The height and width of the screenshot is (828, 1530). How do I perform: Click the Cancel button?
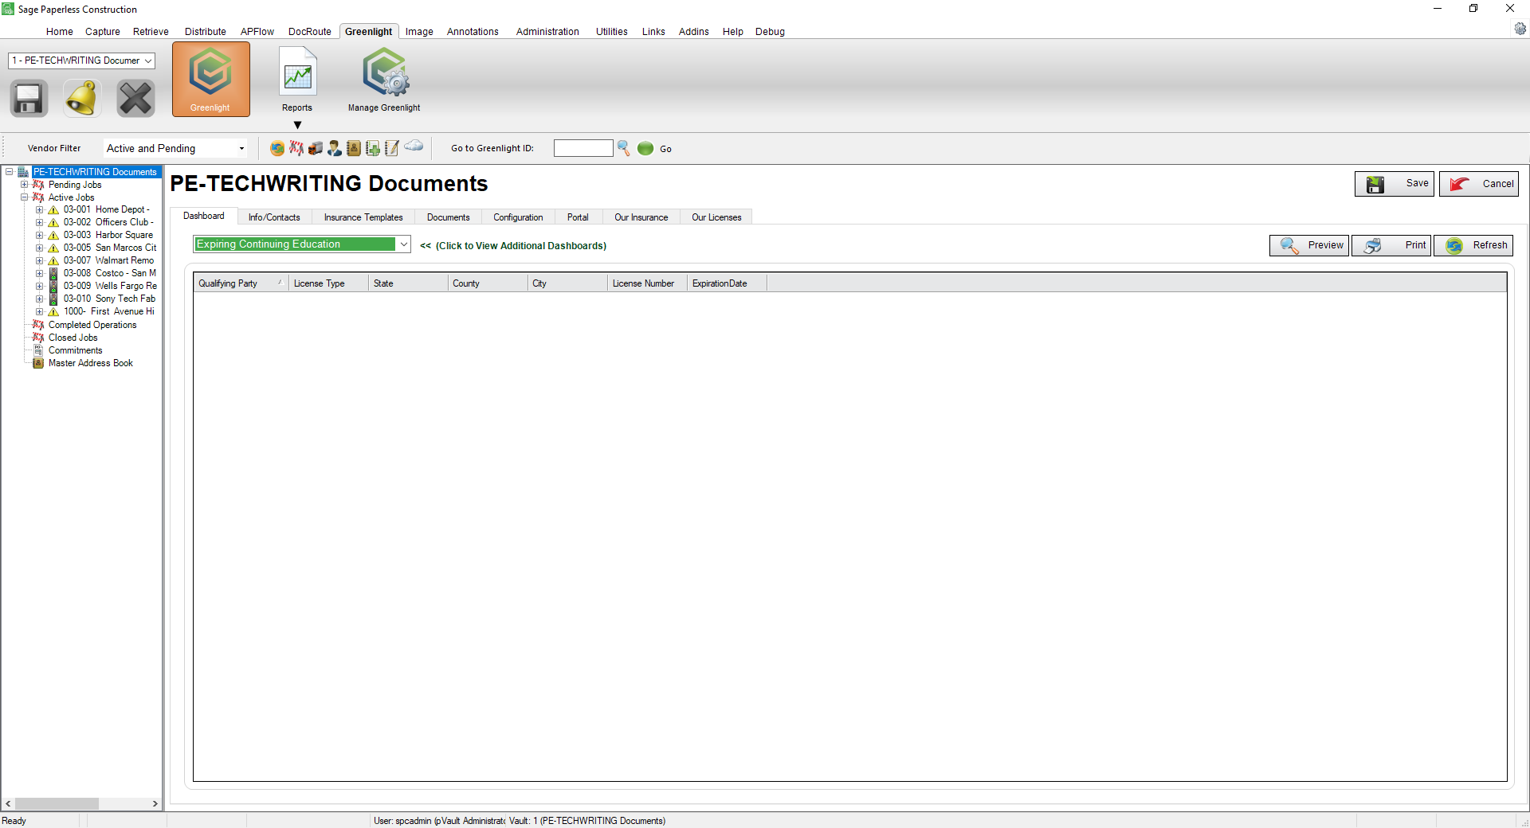coord(1479,184)
